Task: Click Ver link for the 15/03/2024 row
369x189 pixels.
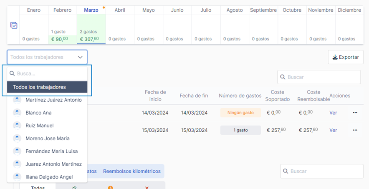Action: click(x=333, y=130)
